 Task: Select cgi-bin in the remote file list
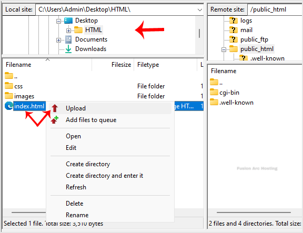229,93
